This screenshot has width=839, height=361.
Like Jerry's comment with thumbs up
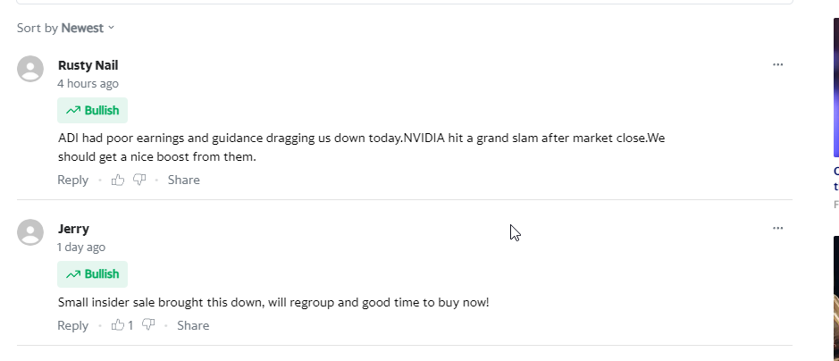click(118, 325)
